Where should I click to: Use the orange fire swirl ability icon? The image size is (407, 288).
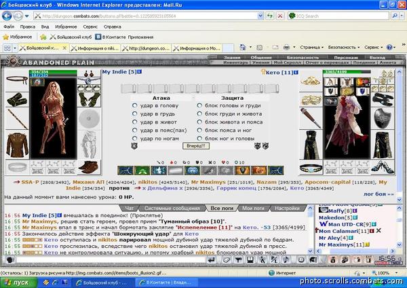pyautogui.click(x=259, y=170)
